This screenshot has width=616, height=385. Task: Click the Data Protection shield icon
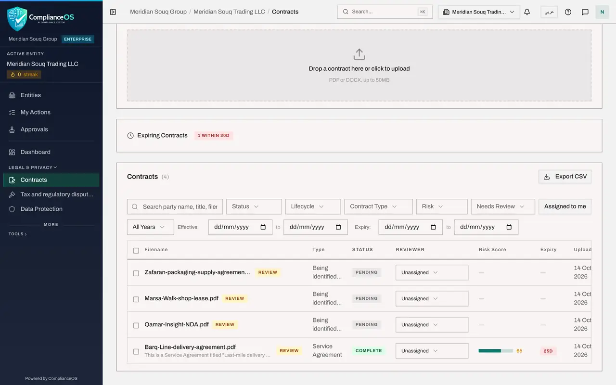point(12,209)
